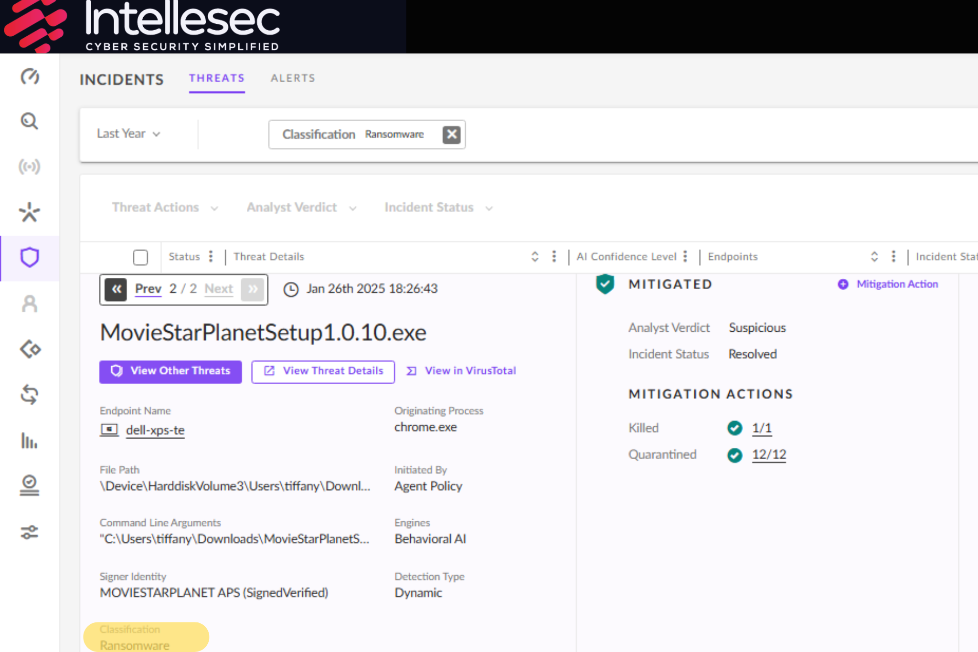Click View Other Threats button
The width and height of the screenshot is (978, 652).
170,371
